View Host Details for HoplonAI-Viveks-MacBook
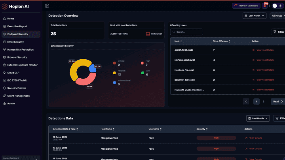The width and height of the screenshot is (285, 160). (x=263, y=90)
